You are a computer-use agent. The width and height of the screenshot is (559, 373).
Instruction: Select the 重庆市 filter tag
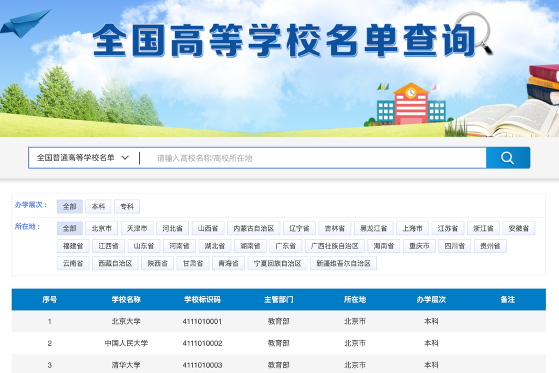click(x=419, y=246)
